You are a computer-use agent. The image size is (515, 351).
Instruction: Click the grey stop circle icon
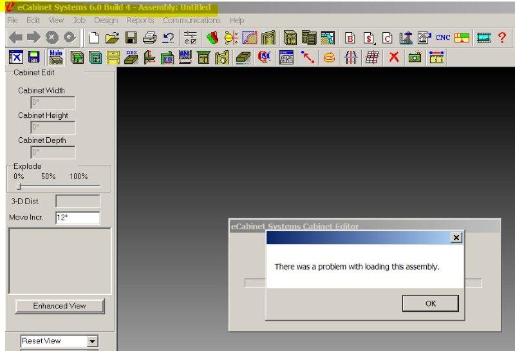[51, 37]
